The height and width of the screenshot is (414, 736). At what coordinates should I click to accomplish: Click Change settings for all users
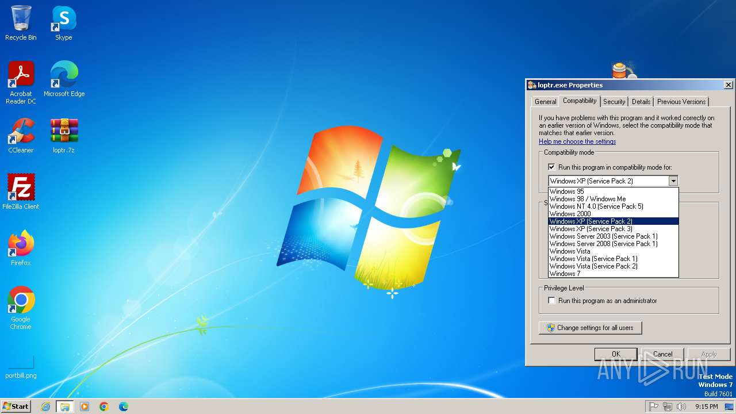(x=591, y=328)
